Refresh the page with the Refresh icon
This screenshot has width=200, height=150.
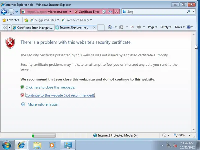tap(110, 12)
